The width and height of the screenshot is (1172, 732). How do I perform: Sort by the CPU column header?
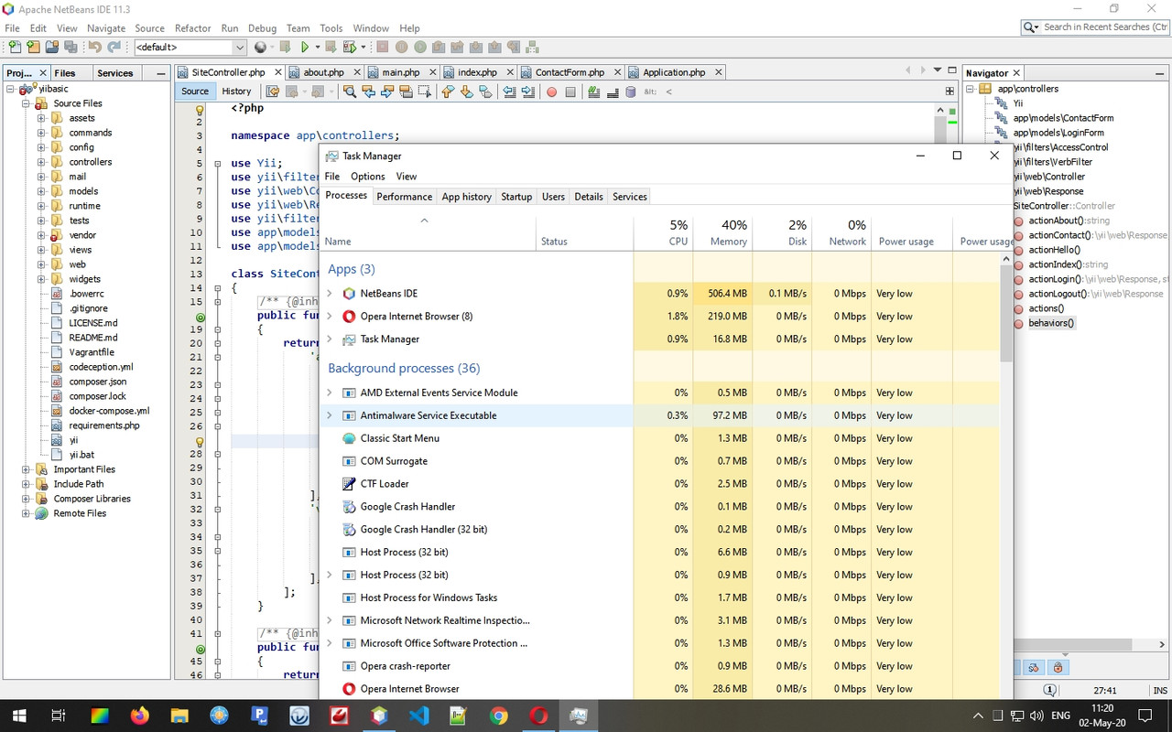[664, 232]
